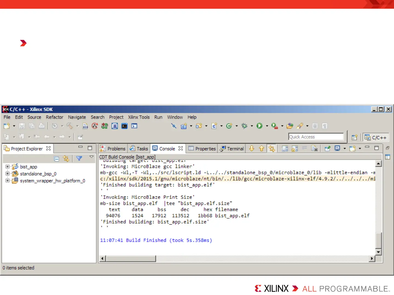Click the Project Explorer filter funnel icon
This screenshot has height=295, width=394.
79,158
